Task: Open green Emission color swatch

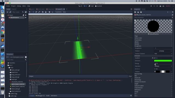Action: tap(163, 61)
